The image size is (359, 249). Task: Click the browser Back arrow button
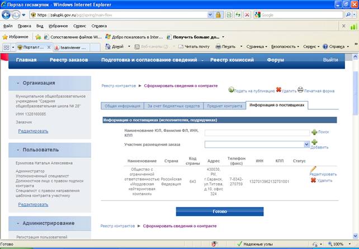point(6,15)
